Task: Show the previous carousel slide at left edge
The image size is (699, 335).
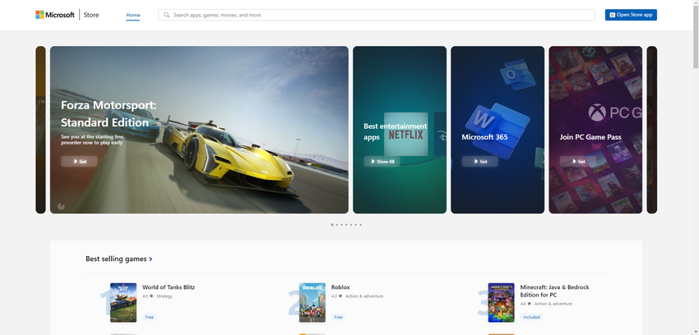Action: click(40, 130)
